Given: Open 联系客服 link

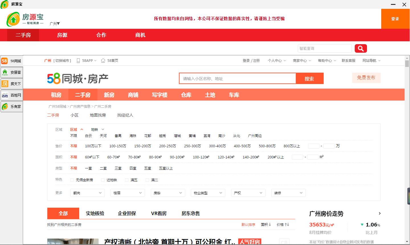Looking at the screenshot, I should [348, 61].
